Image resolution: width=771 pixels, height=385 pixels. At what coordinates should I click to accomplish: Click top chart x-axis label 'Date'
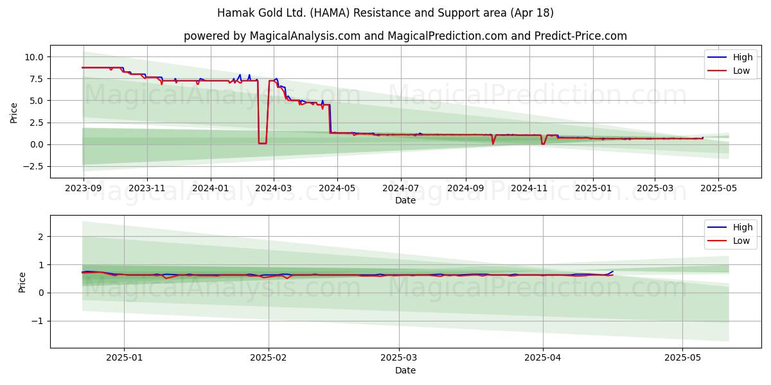(x=405, y=200)
